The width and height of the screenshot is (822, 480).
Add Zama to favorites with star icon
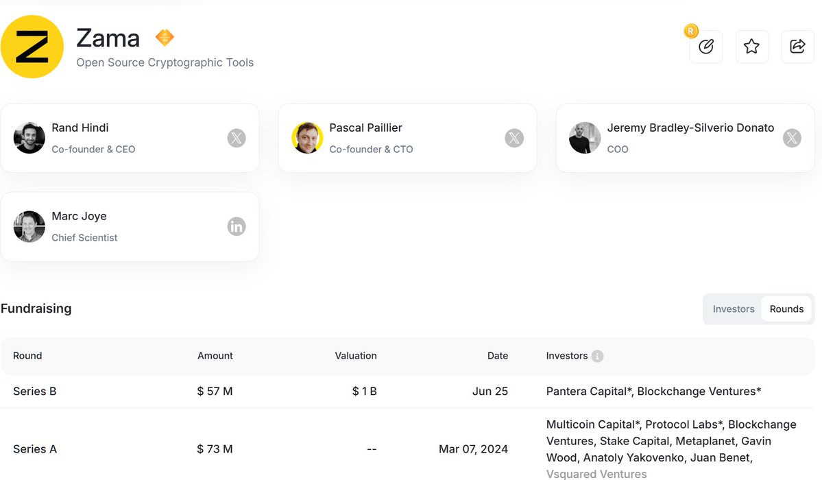pos(752,47)
